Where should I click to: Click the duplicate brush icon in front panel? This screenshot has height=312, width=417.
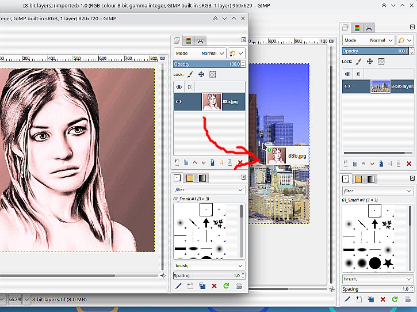click(x=202, y=286)
